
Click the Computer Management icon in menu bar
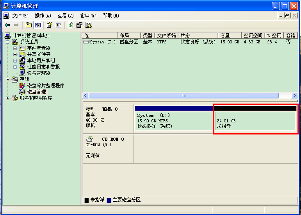coord(6,16)
